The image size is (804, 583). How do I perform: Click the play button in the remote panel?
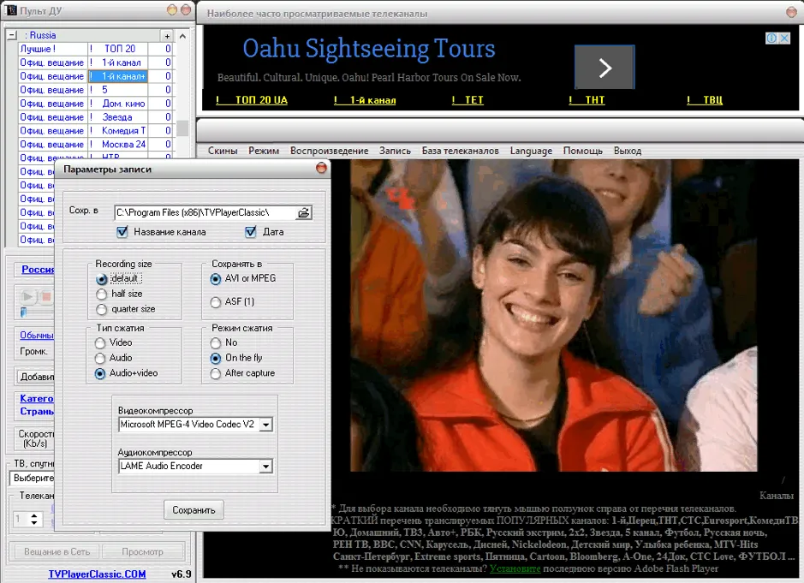(27, 296)
